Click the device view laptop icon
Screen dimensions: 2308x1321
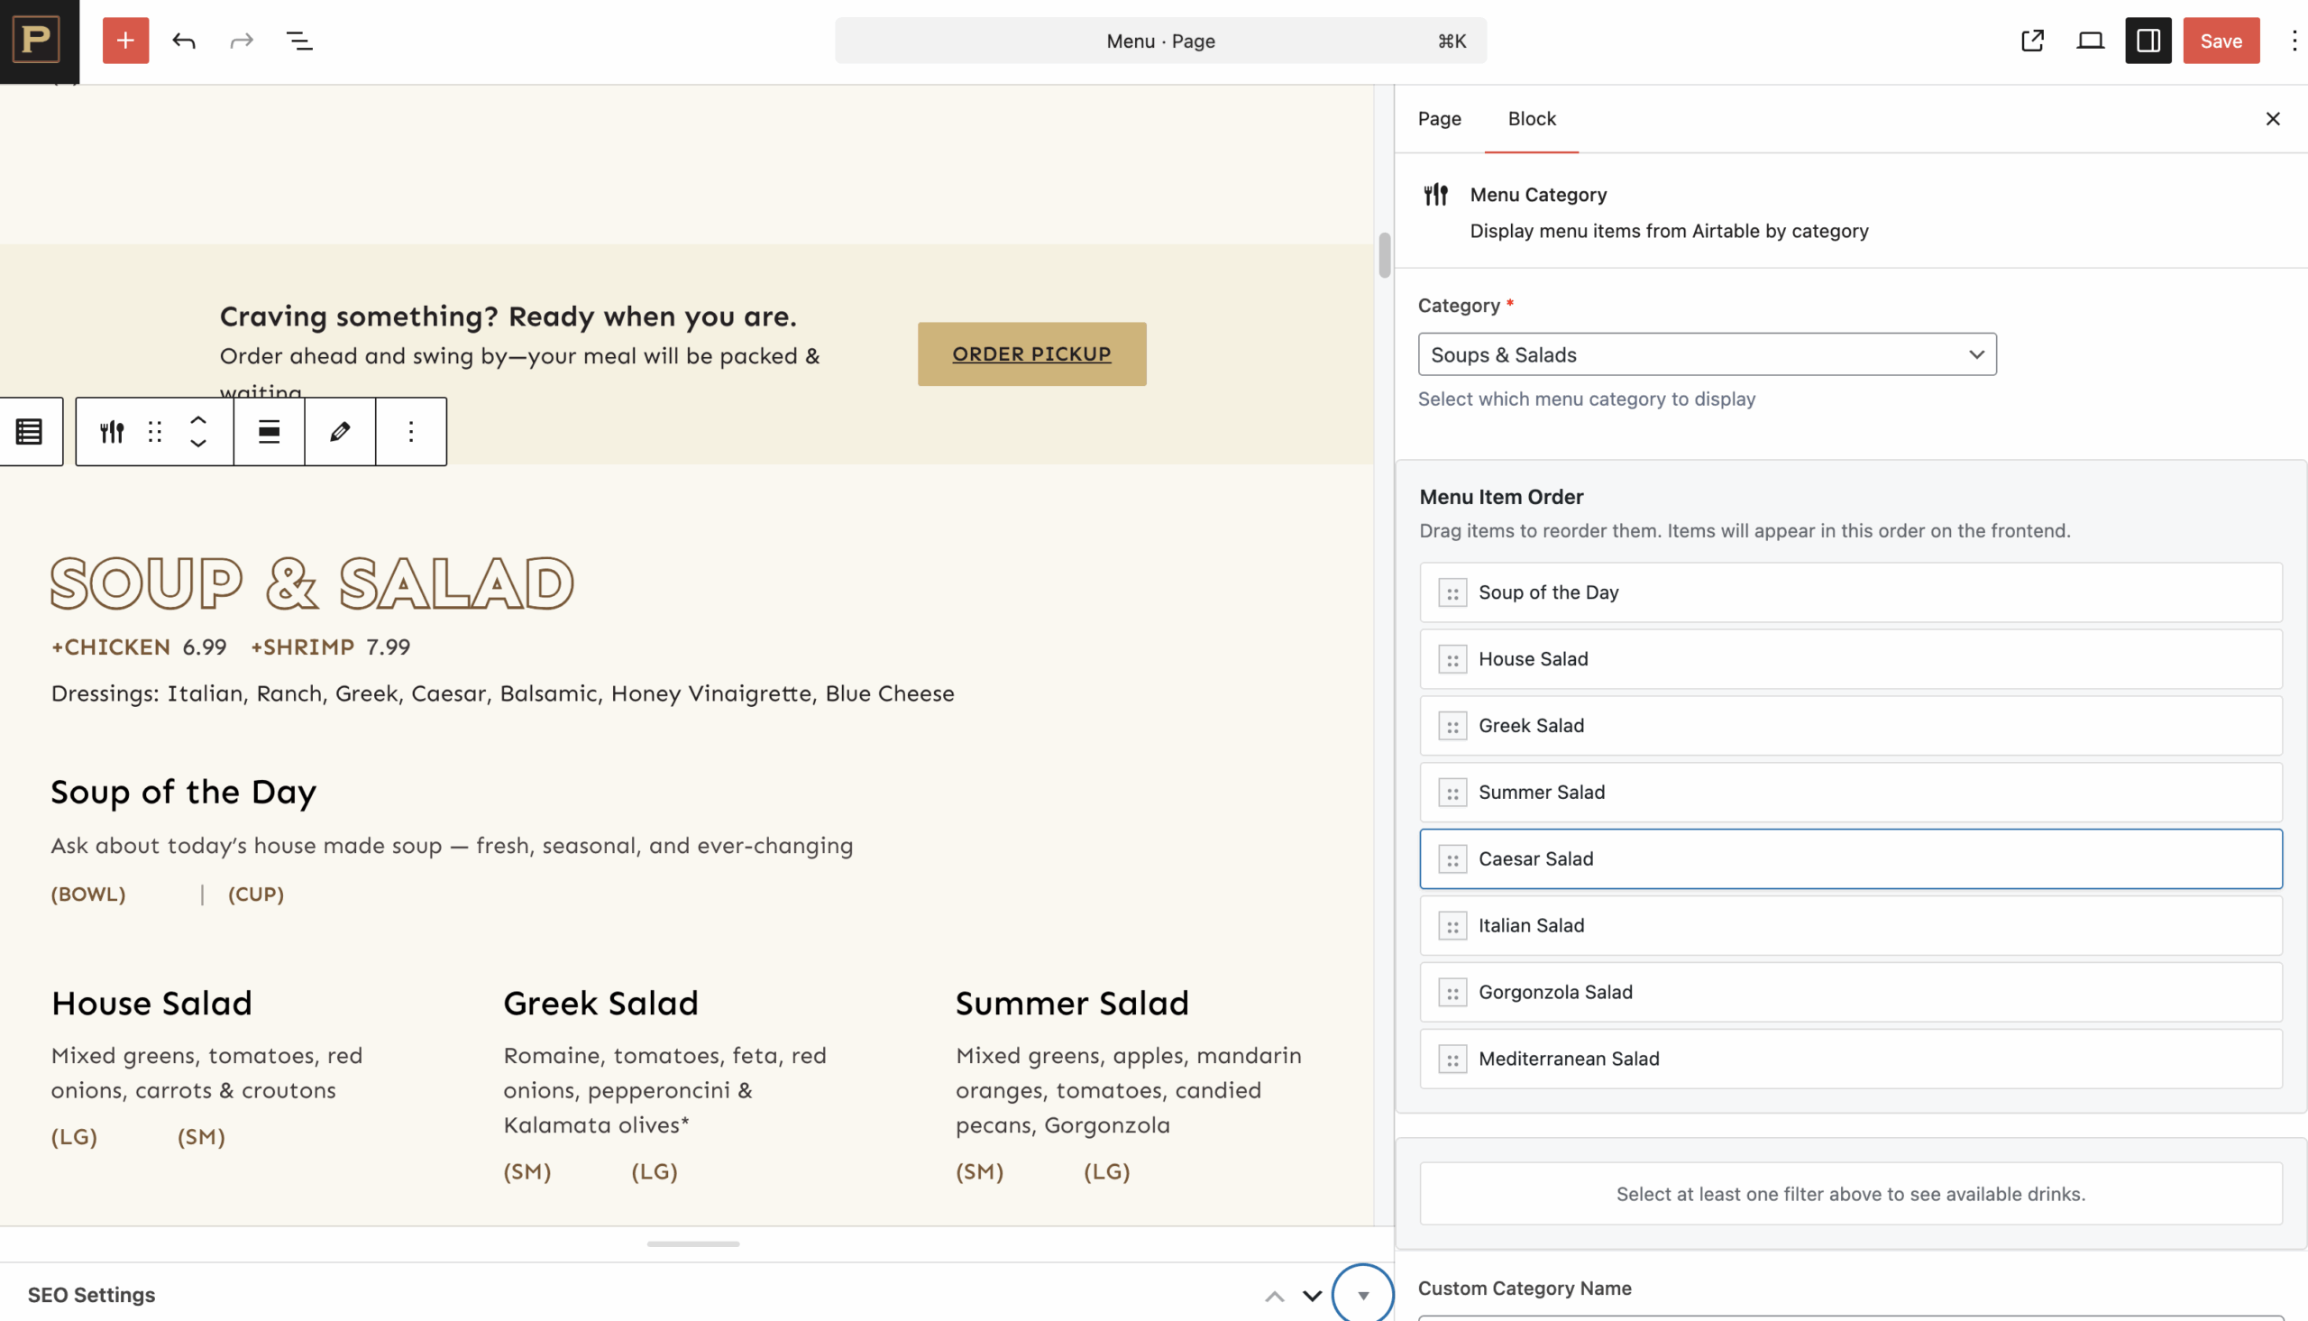coord(2091,41)
